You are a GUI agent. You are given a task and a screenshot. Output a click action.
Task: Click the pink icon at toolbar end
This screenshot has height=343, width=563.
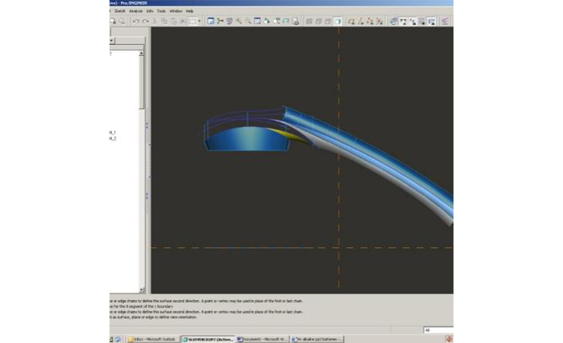point(445,21)
